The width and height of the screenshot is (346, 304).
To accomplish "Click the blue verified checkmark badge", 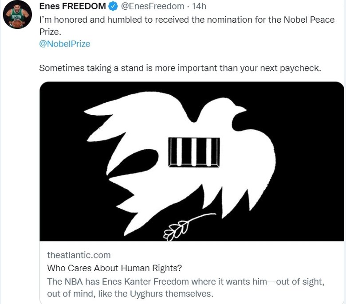I will 113,7.
